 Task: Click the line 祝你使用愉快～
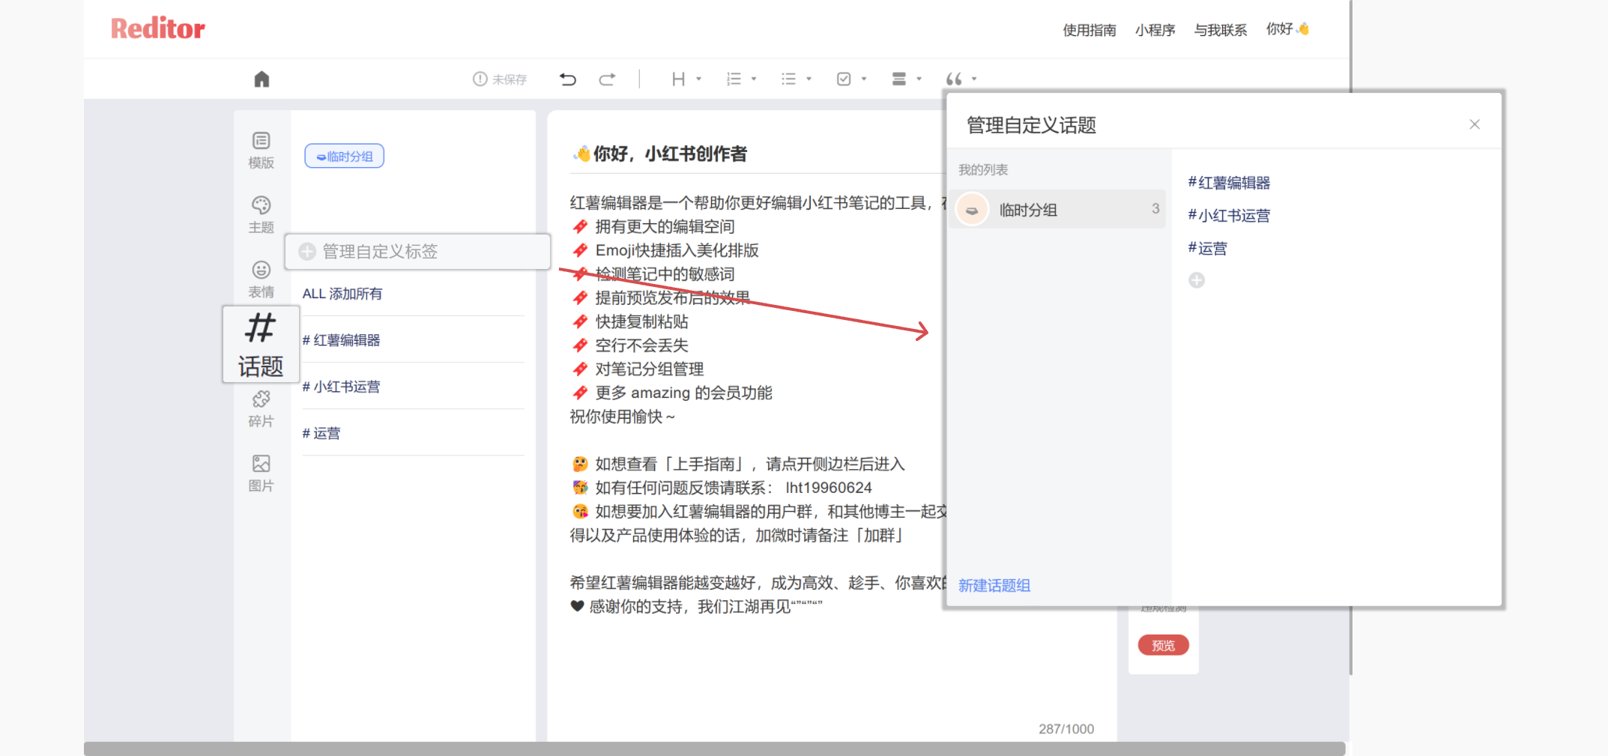pyautogui.click(x=622, y=417)
